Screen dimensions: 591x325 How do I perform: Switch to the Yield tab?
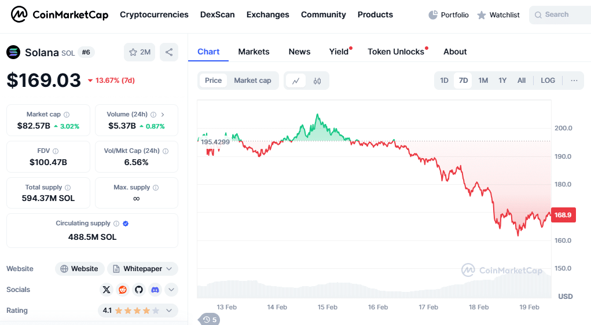pos(339,52)
